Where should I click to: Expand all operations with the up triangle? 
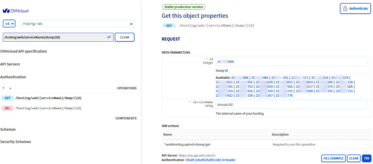coord(10,88)
